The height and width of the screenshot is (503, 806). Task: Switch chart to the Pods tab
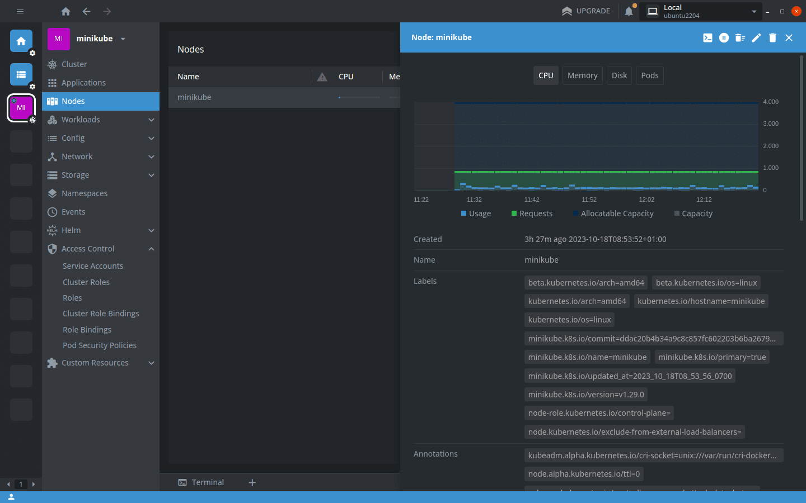[649, 75]
